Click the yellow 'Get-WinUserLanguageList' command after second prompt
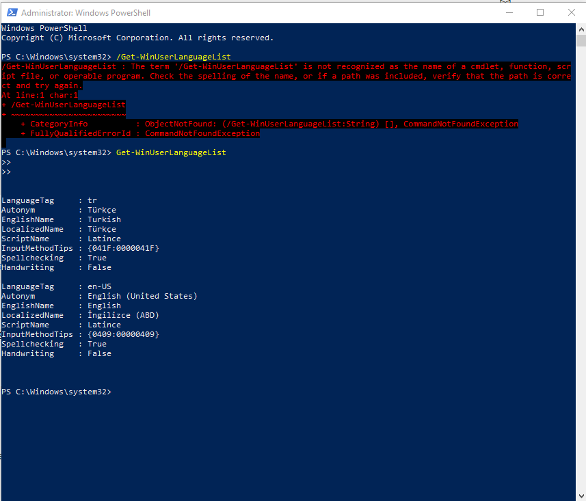Viewport: 586px width, 501px height. pos(171,152)
